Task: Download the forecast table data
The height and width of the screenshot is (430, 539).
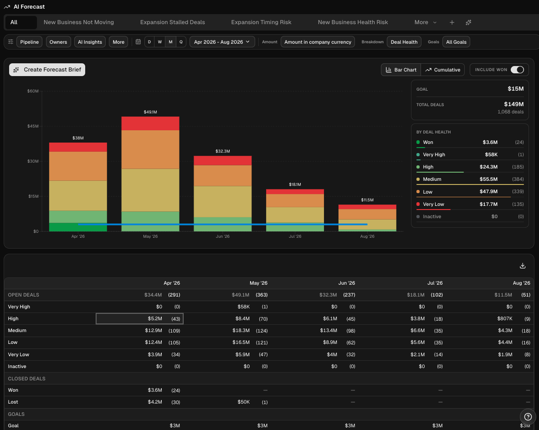Action: pyautogui.click(x=523, y=266)
